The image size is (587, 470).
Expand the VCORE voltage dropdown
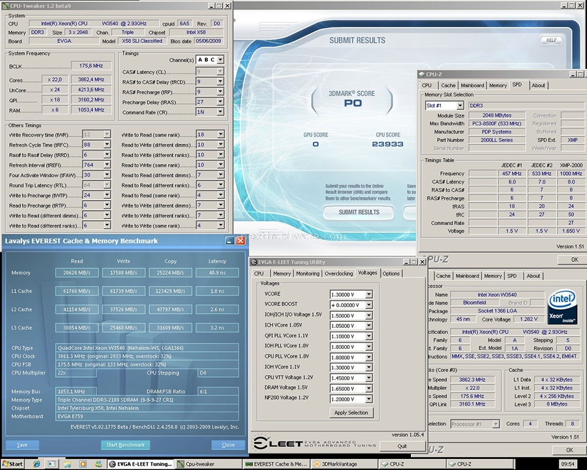coord(369,294)
